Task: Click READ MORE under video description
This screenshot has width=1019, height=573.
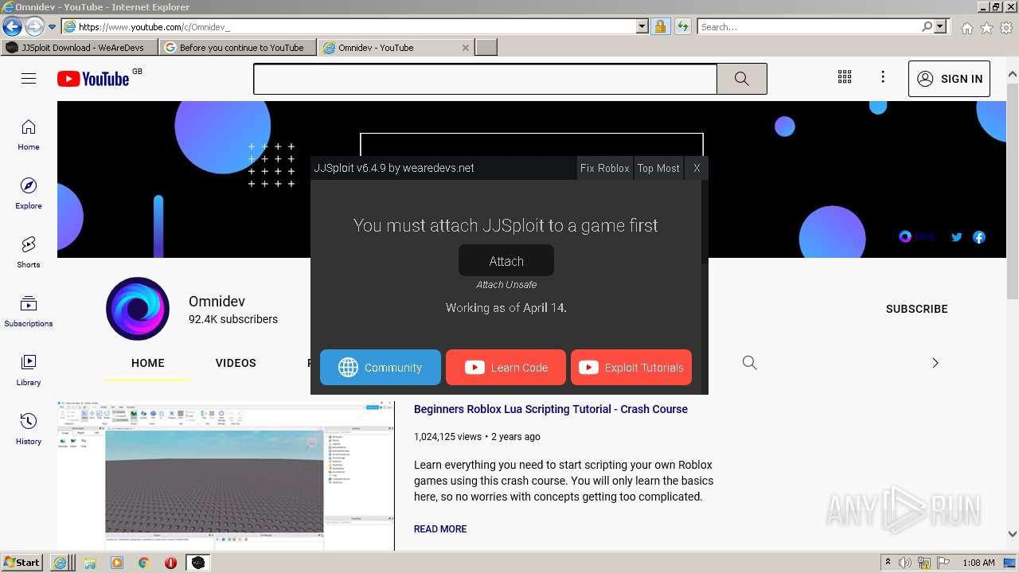Action: point(440,529)
